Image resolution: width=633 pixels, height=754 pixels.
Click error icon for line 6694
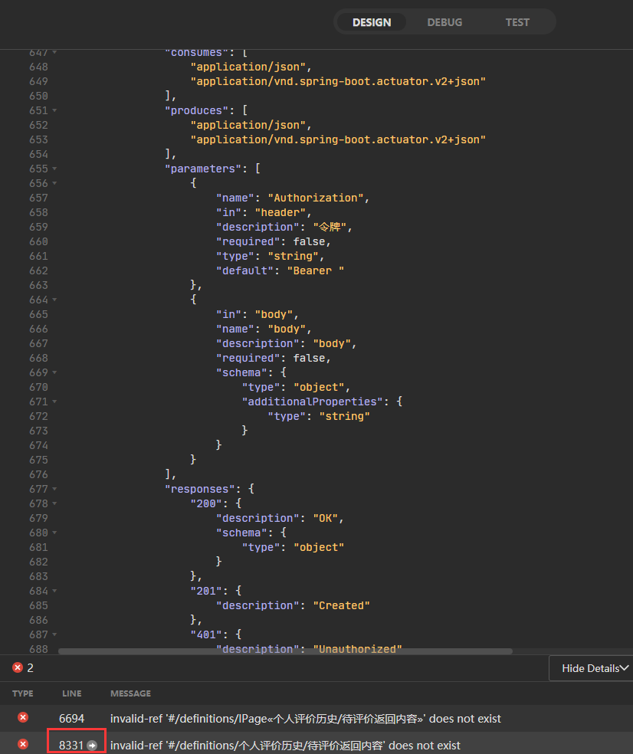pos(23,717)
